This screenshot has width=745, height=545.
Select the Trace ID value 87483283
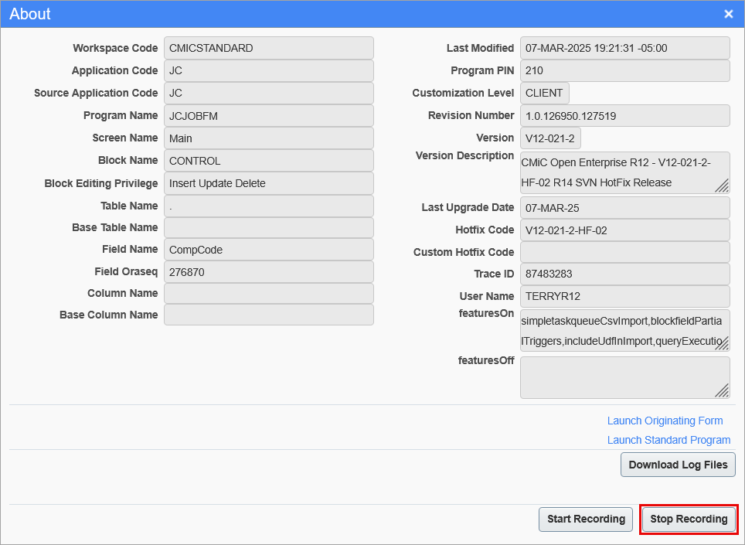624,274
